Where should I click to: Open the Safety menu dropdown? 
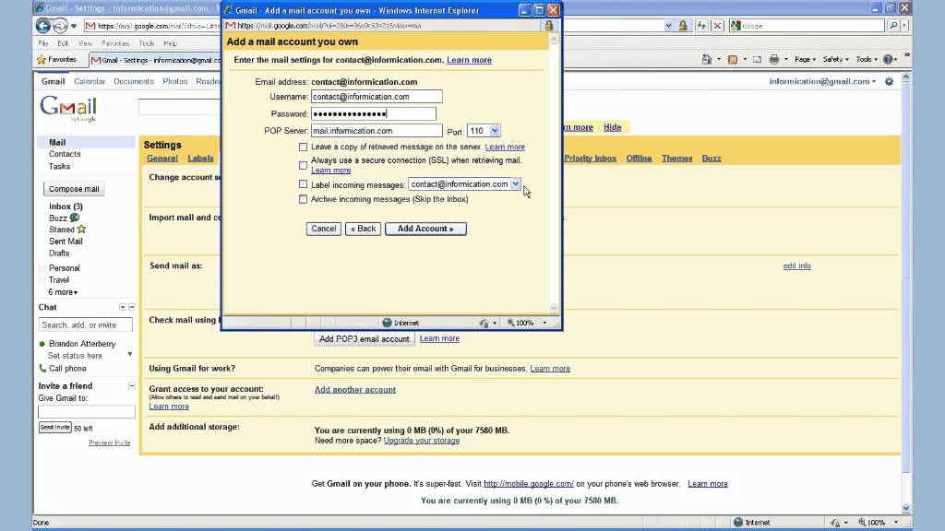pos(836,60)
